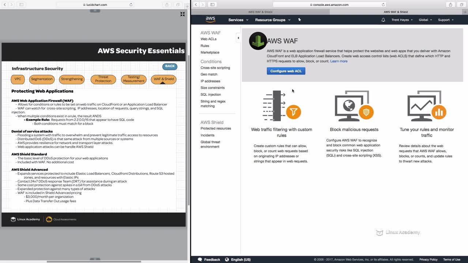
Task: Click the Linux Academy logo on the slide footer
Action: (25, 219)
